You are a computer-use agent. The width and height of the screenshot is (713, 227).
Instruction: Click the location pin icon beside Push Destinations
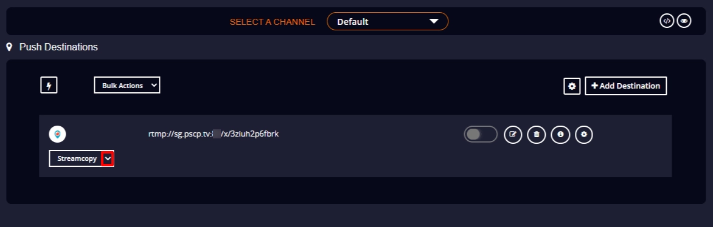point(9,47)
